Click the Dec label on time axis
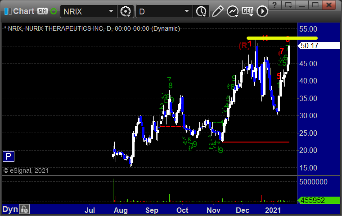The height and width of the screenshot is (216, 342). [x=243, y=210]
